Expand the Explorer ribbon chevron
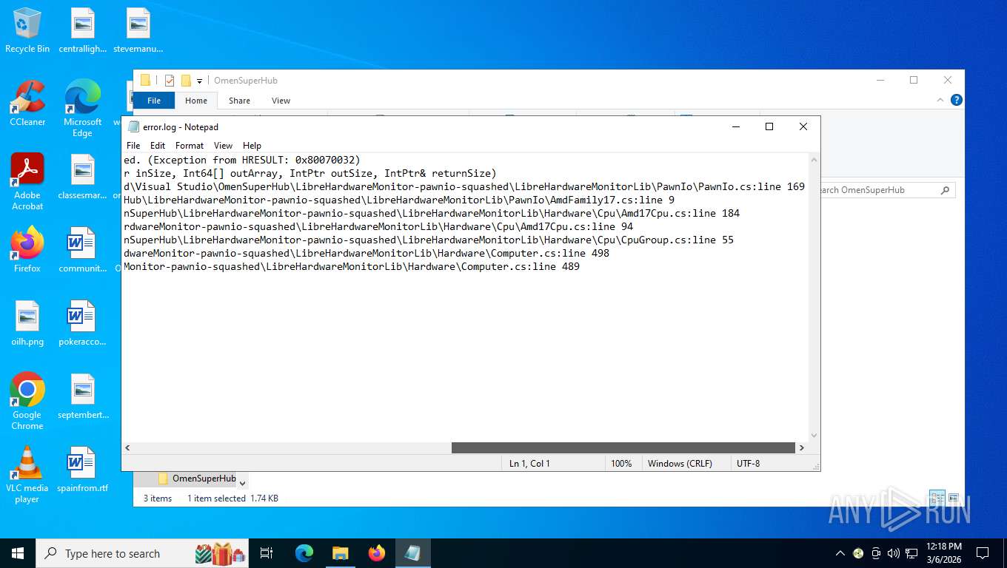Viewport: 1007px width, 568px height. 941,100
